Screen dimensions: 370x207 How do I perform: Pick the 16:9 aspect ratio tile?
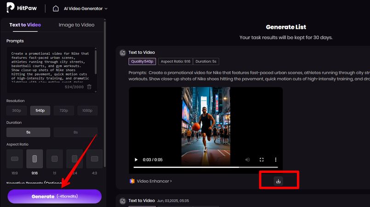click(15, 159)
